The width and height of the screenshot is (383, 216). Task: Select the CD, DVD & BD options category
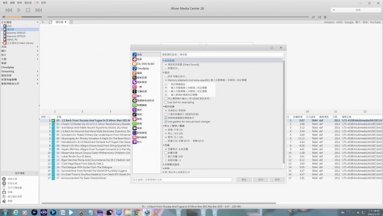point(145,64)
